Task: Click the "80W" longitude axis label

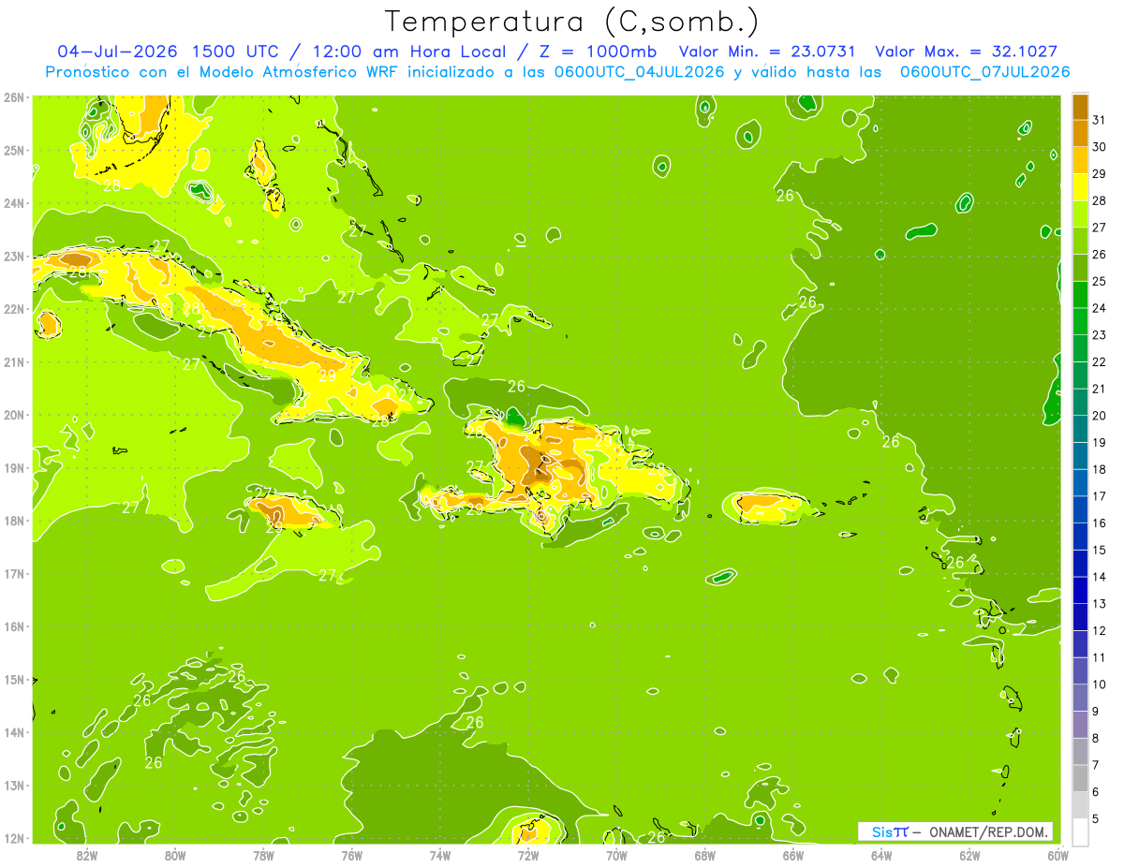Action: click(x=175, y=855)
